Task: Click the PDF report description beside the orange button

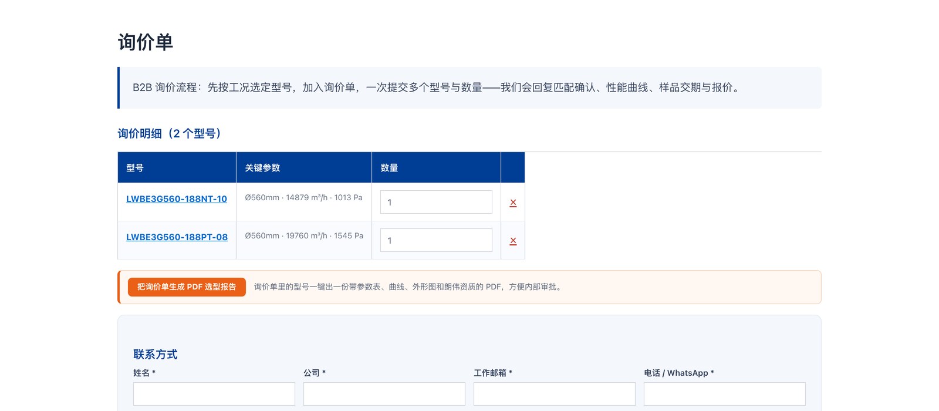Action: point(409,287)
